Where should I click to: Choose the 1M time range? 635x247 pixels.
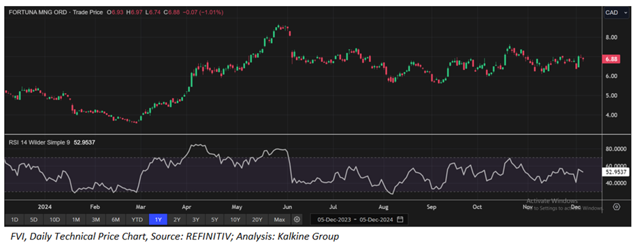76,220
